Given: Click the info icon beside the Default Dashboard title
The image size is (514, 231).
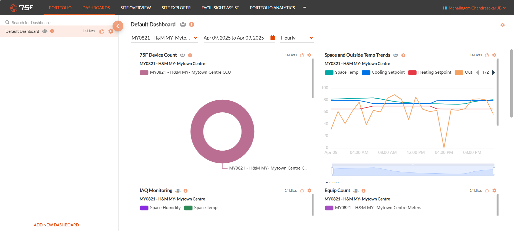Looking at the screenshot, I should point(192,24).
